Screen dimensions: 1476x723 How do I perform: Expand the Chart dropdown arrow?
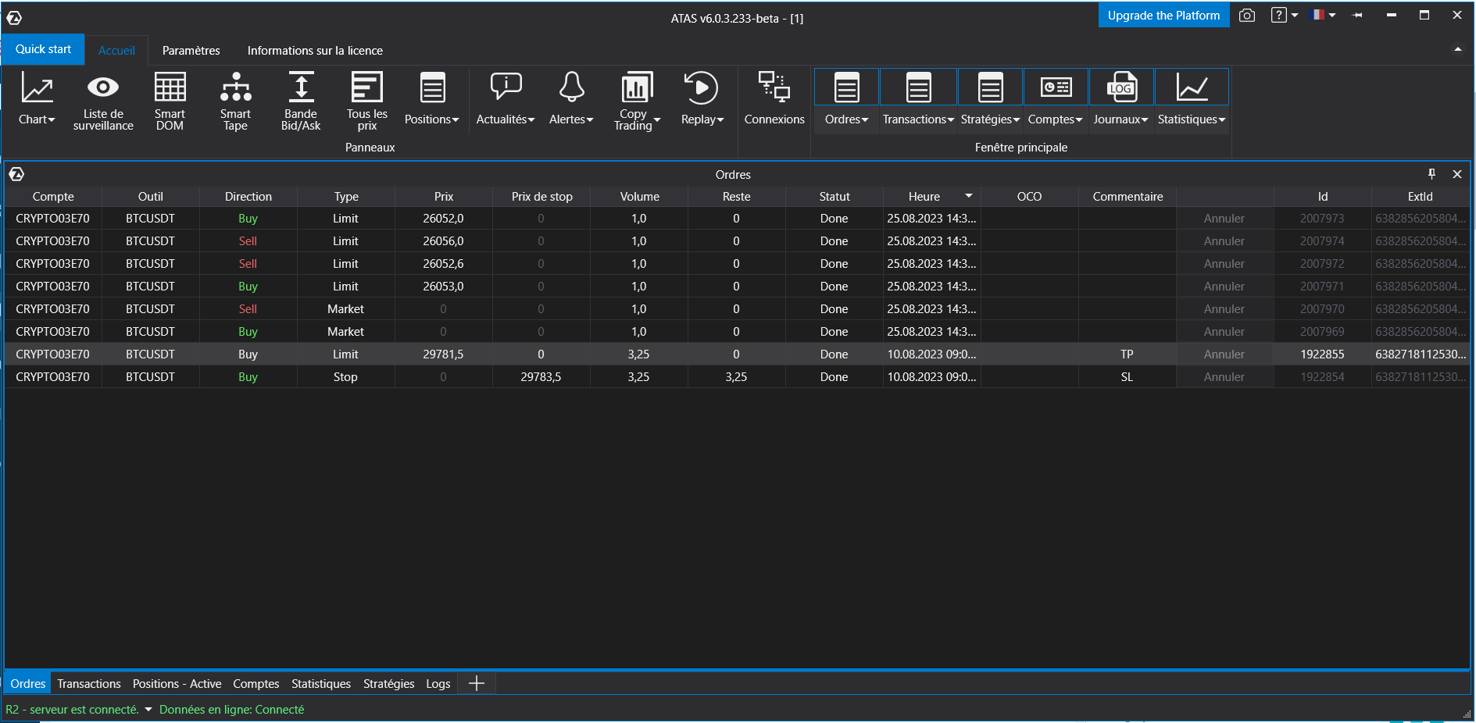click(x=52, y=120)
